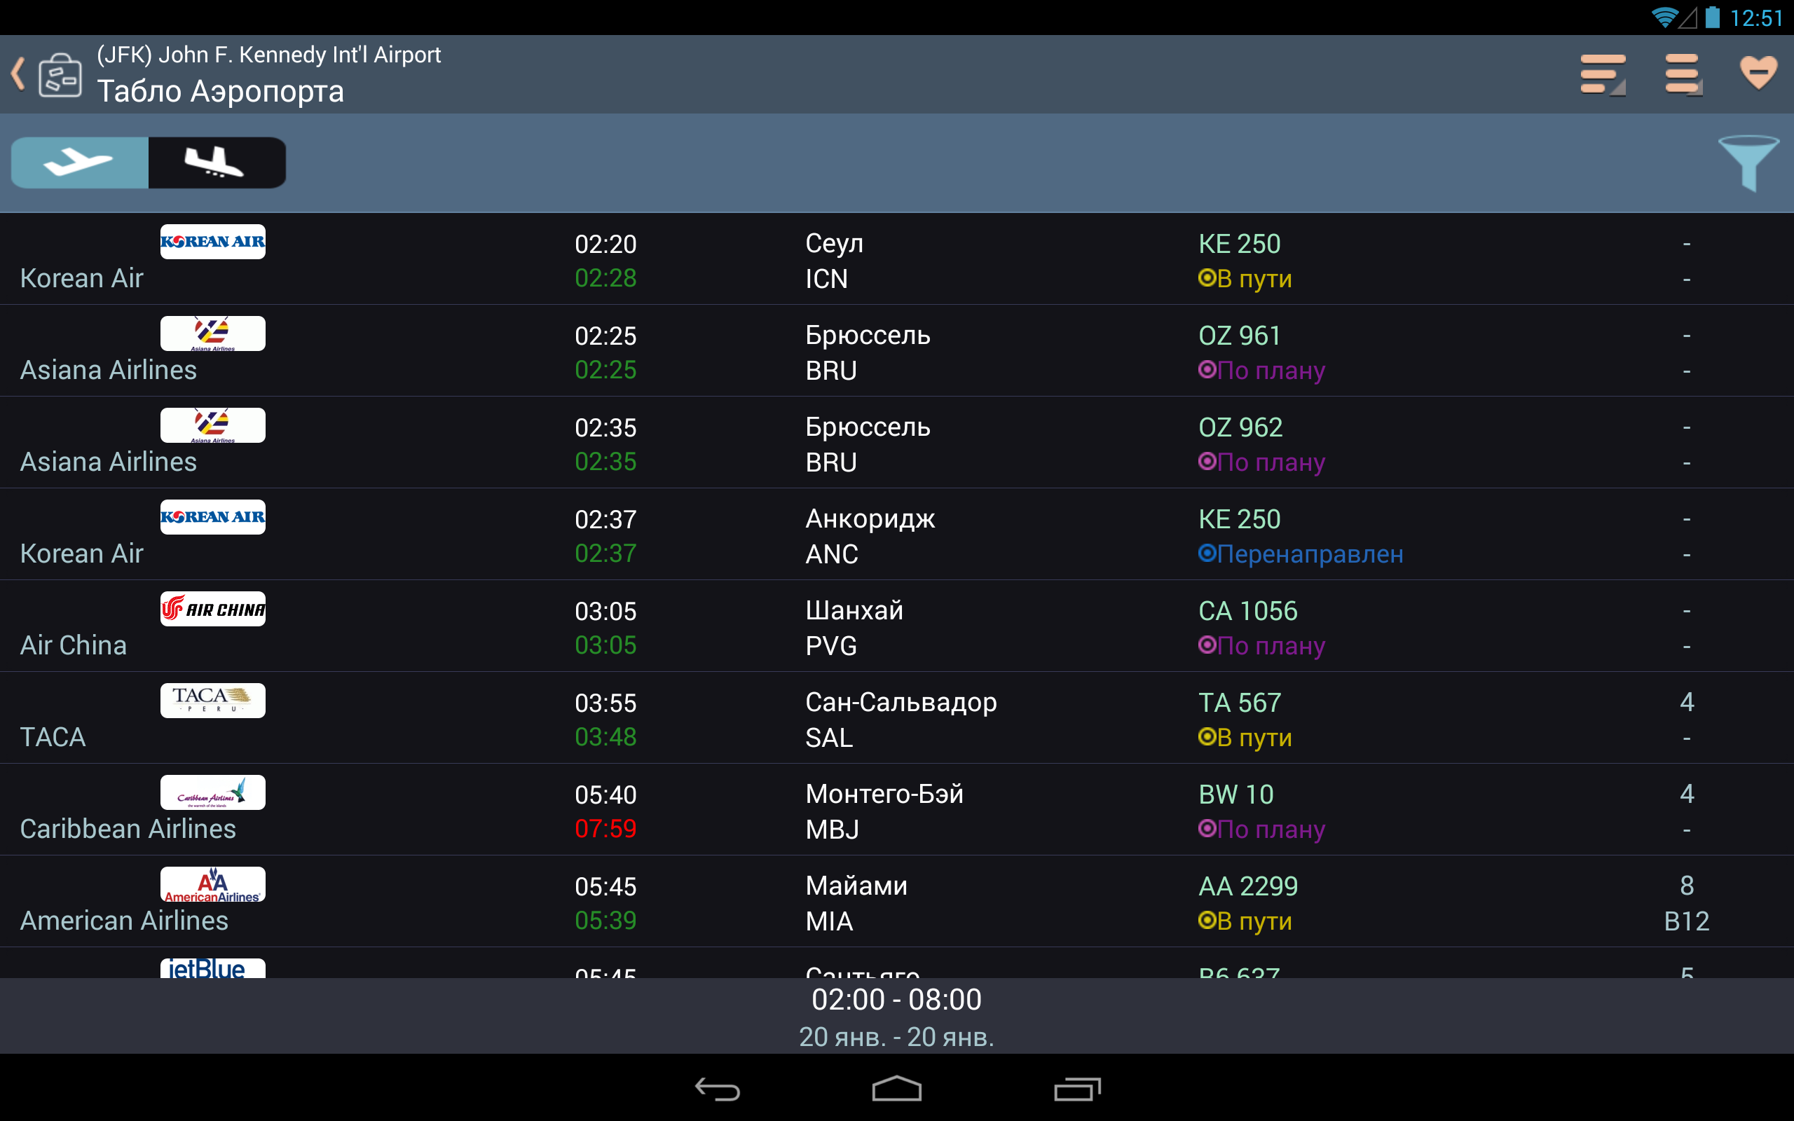This screenshot has height=1121, width=1794.
Task: Go back with the left chevron
Action: (18, 74)
